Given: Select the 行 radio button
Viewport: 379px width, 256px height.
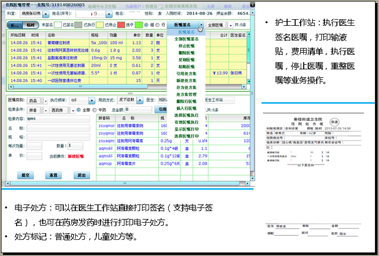Looking at the screenshot, I should click(x=158, y=25).
